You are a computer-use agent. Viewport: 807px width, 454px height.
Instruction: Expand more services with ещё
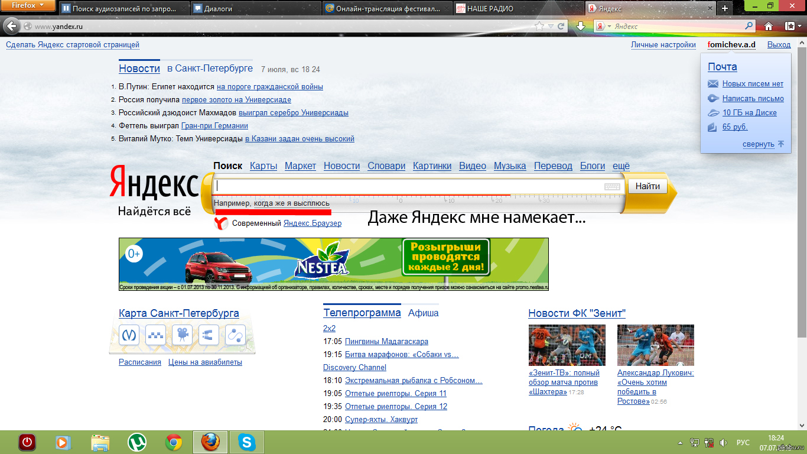621,166
